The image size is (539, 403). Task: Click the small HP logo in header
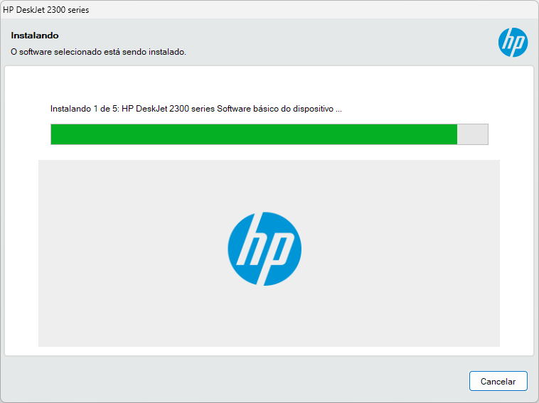tap(513, 42)
